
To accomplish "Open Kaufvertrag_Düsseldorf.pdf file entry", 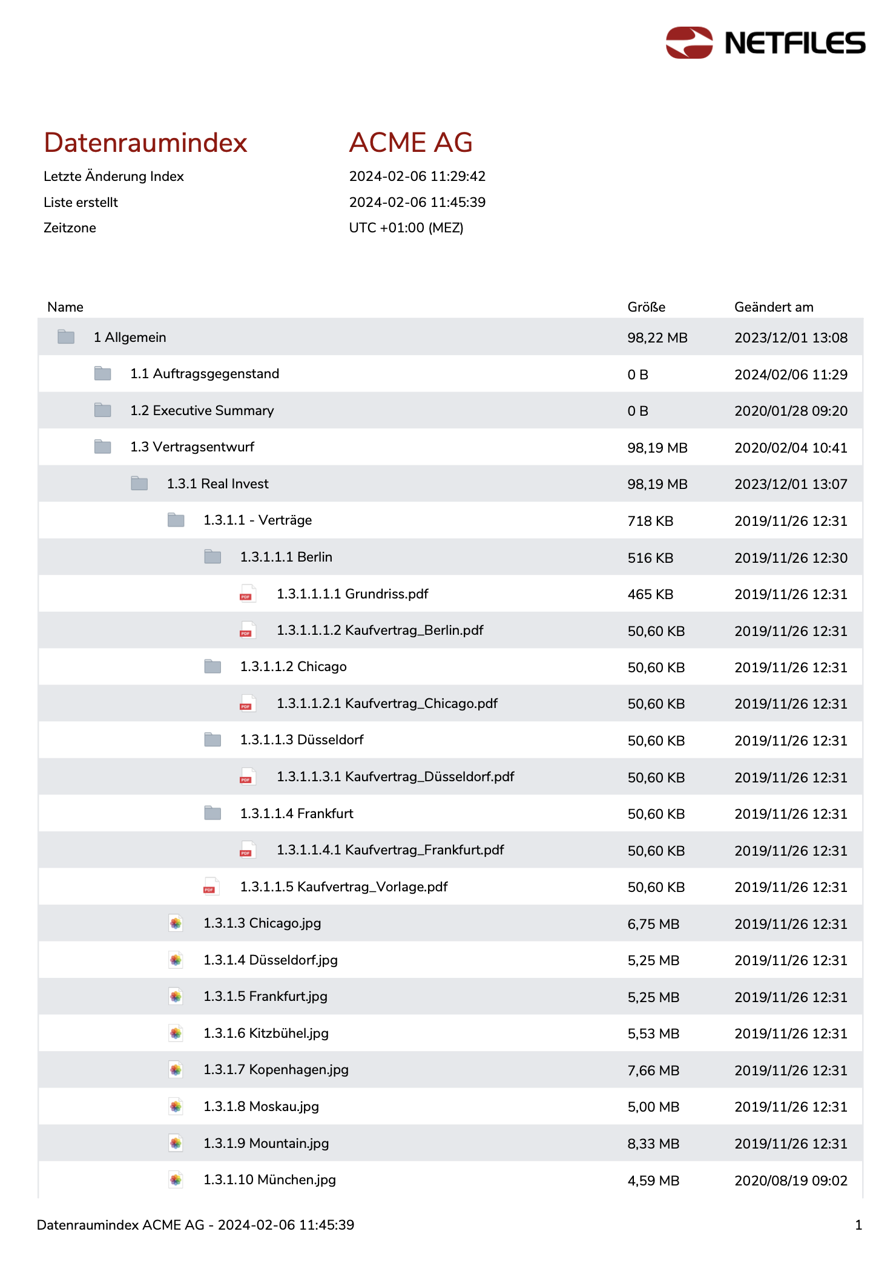I will (395, 777).
